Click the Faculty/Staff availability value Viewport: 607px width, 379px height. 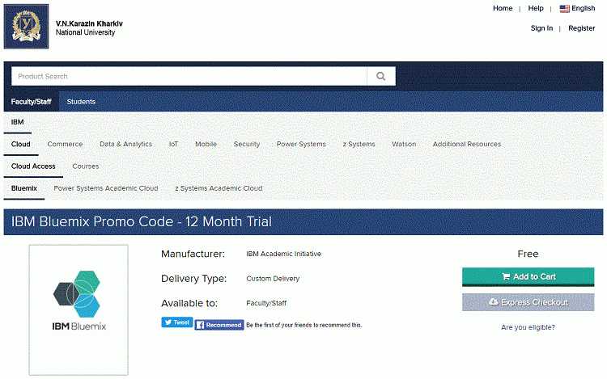click(266, 303)
